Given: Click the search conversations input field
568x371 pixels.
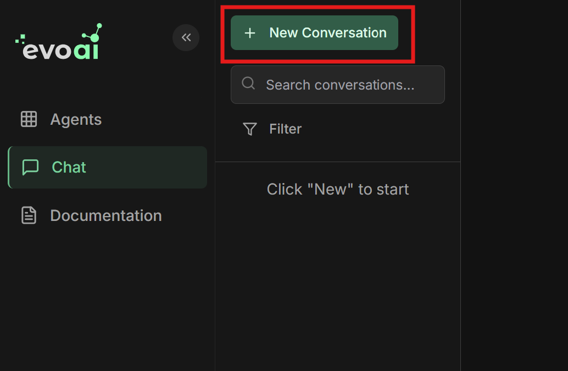Looking at the screenshot, I should [x=338, y=85].
